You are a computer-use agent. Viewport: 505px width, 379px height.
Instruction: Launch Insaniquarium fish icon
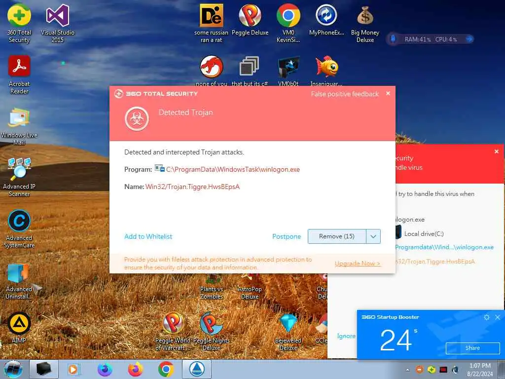click(326, 71)
